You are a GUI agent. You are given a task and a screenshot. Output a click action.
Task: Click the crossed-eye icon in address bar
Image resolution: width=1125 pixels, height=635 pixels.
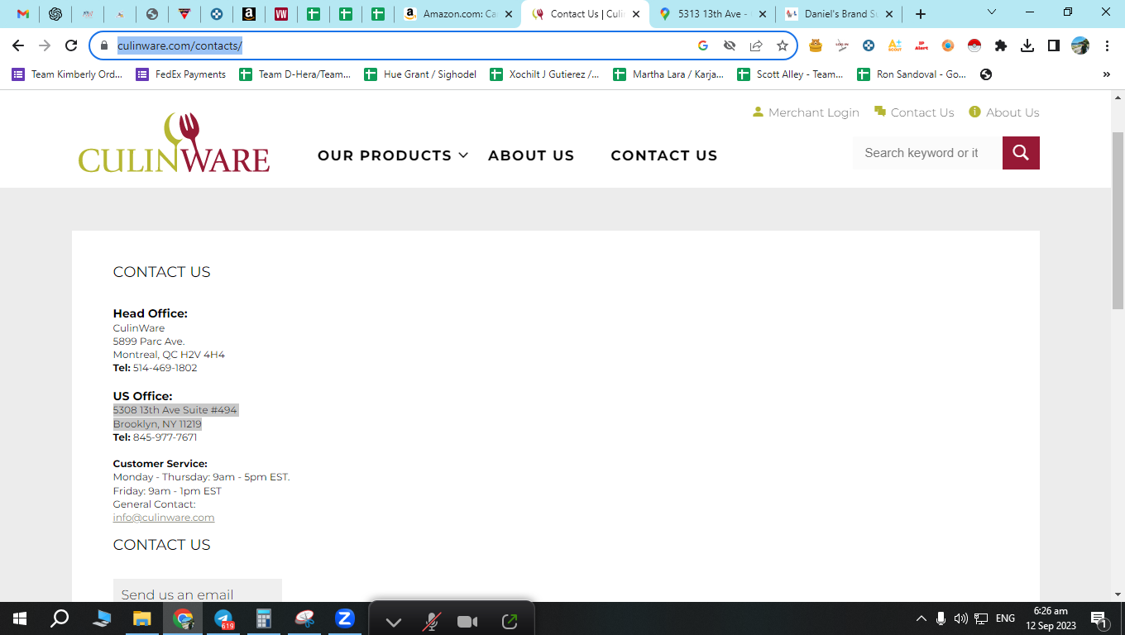(730, 45)
